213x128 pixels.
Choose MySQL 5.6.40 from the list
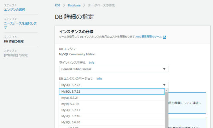click(112, 122)
